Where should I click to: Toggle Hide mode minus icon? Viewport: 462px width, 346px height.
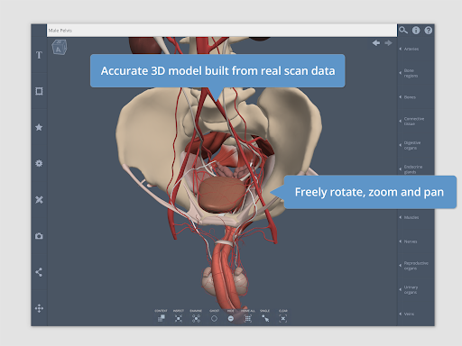click(x=231, y=318)
